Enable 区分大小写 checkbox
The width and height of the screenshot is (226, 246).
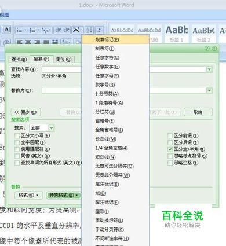tap(17, 136)
